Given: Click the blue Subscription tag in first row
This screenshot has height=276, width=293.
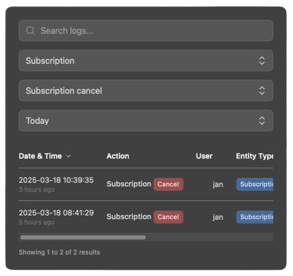Looking at the screenshot, I should tap(255, 184).
